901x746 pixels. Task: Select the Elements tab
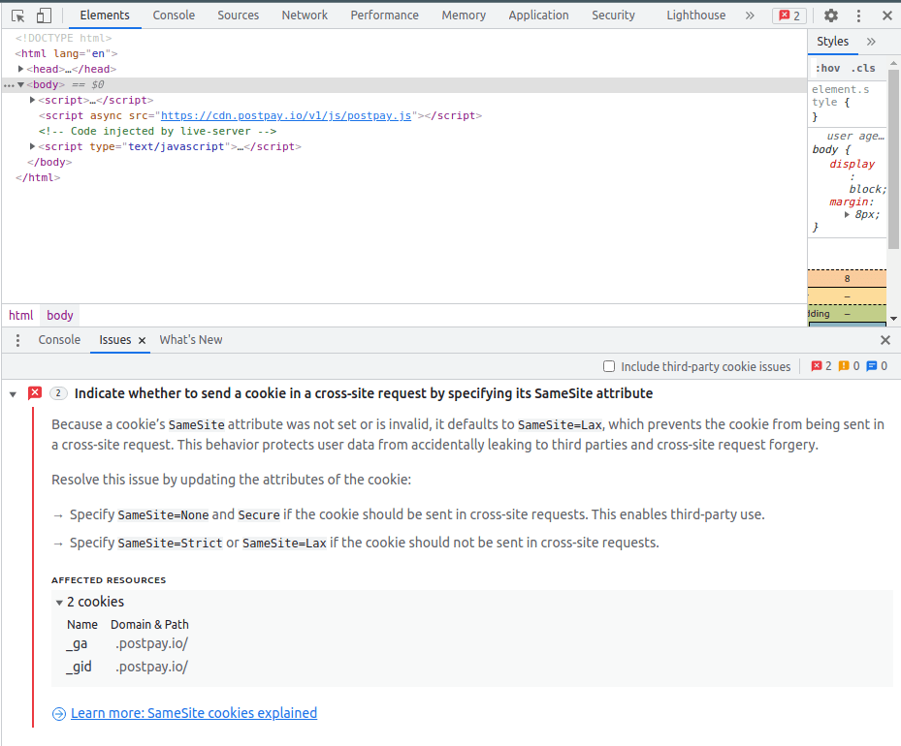coord(105,16)
